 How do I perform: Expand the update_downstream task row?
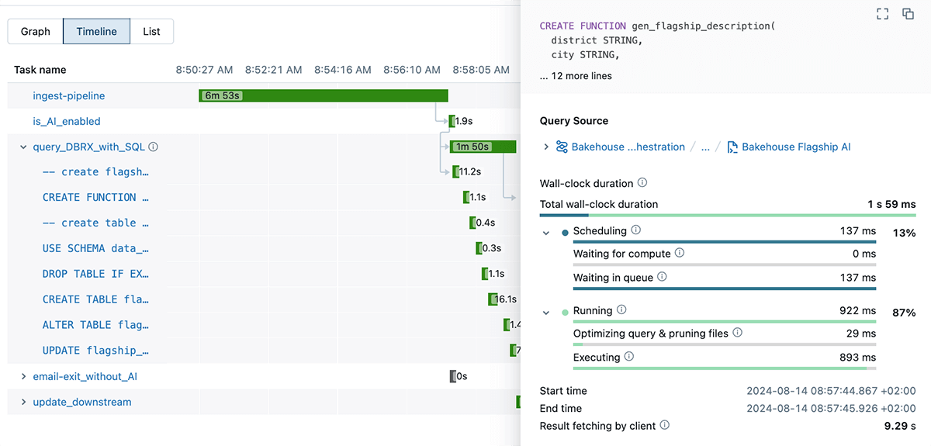coord(23,402)
